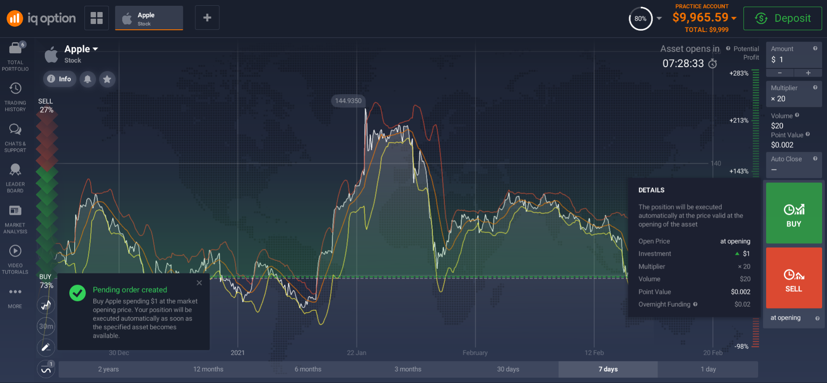Screen dimensions: 827x383
Task: Click the +283% profit scale label
Action: [x=739, y=73]
